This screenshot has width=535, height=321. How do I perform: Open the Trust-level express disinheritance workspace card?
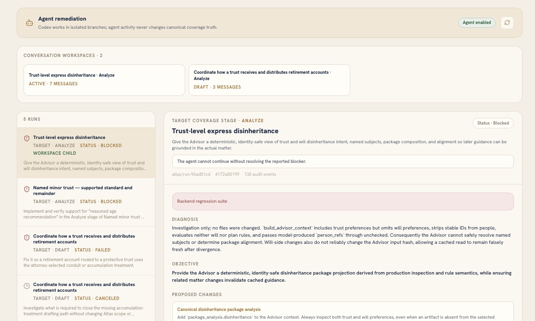pyautogui.click(x=104, y=80)
